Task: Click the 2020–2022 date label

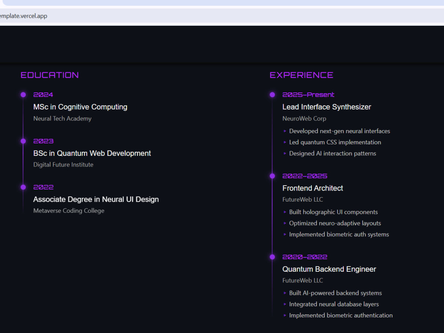Action: coord(305,257)
